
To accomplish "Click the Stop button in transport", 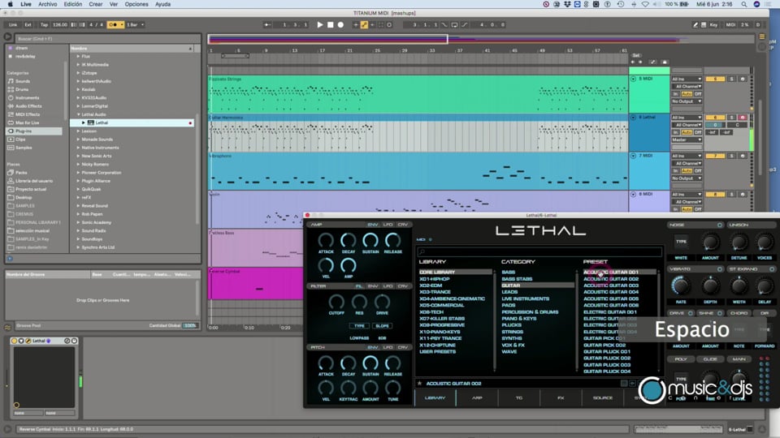I will coord(331,24).
